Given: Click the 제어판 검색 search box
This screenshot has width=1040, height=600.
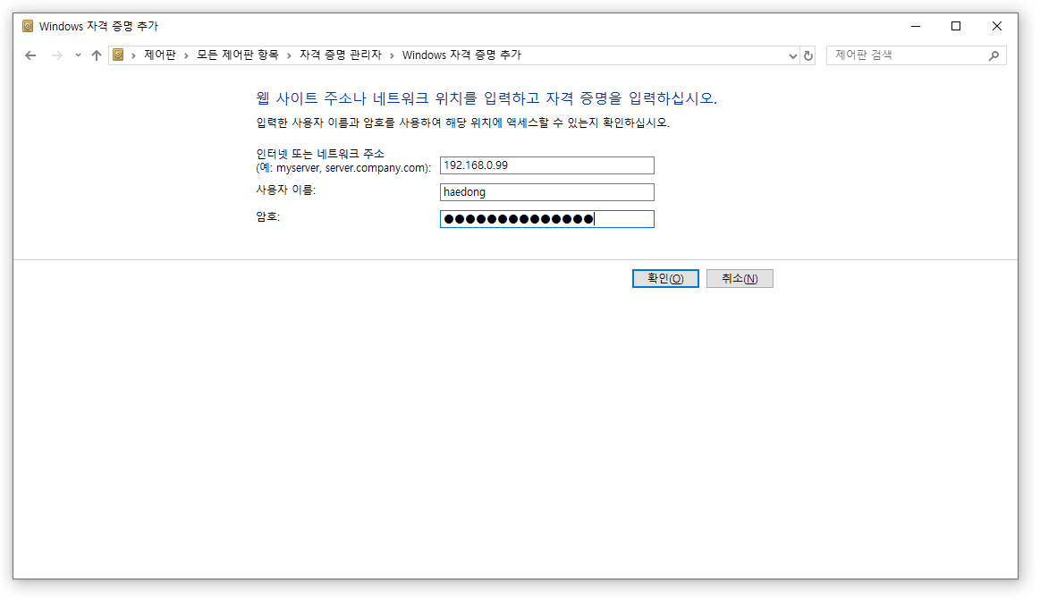Looking at the screenshot, I should click(907, 55).
